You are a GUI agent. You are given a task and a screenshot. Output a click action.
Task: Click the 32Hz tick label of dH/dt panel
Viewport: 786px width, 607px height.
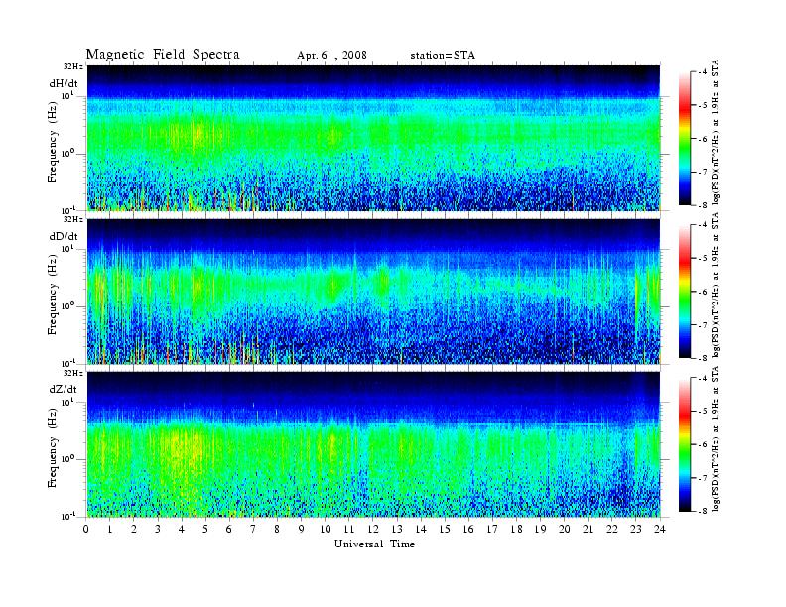pyautogui.click(x=72, y=66)
